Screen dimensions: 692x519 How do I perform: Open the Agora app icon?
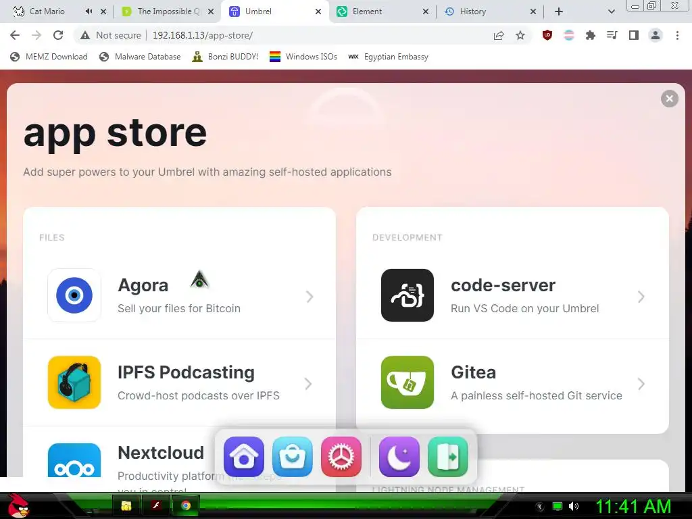(x=74, y=295)
